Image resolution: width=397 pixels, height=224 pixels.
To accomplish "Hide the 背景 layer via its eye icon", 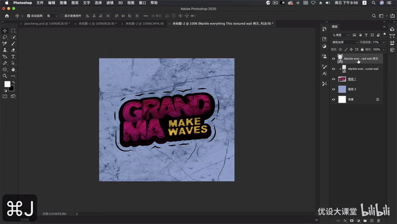I will click(x=334, y=99).
